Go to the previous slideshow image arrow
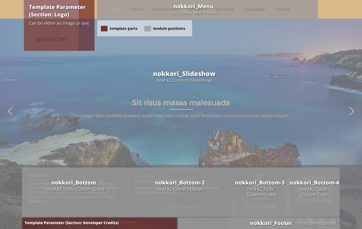Viewport: 362px width, 229px height. pos(10,111)
